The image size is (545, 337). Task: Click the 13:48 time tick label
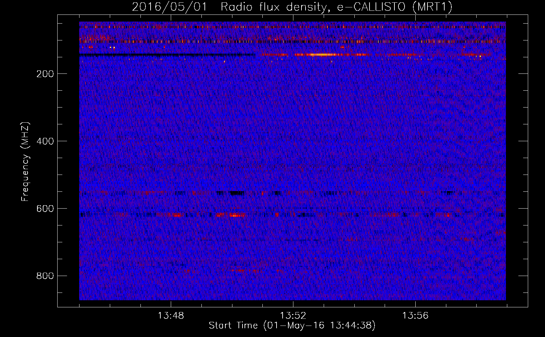(x=171, y=315)
